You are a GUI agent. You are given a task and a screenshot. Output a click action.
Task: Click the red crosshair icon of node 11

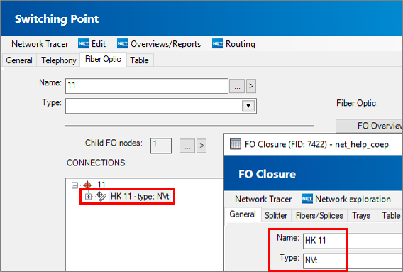pos(88,185)
